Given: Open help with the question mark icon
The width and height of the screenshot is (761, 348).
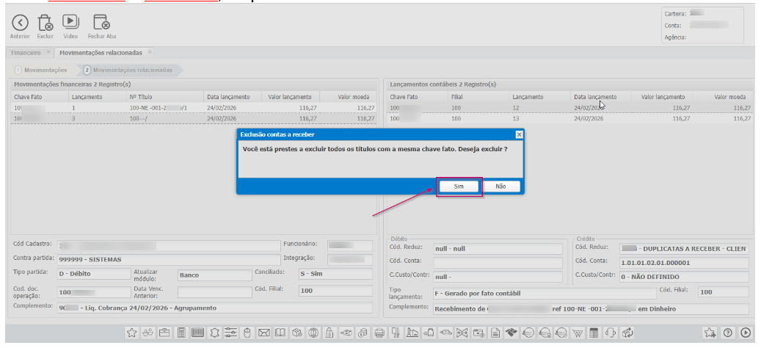Looking at the screenshot, I should (x=727, y=333).
